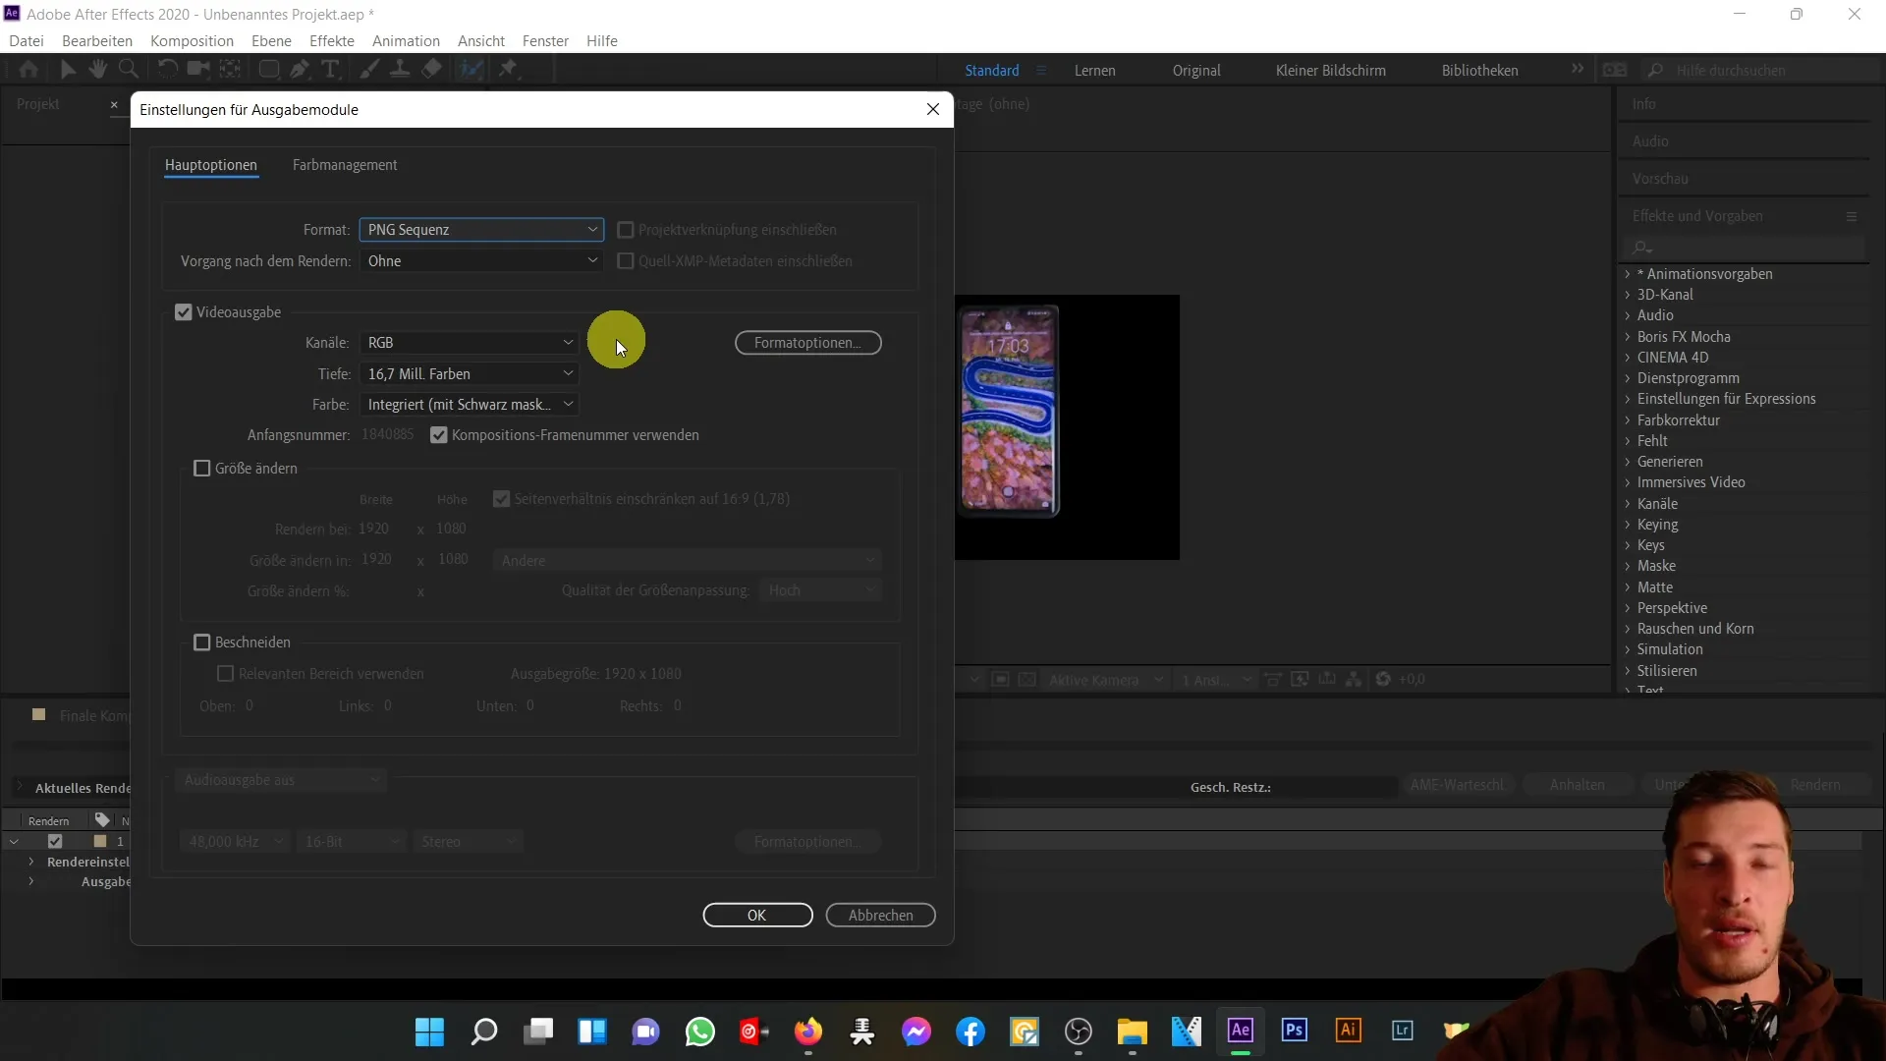The width and height of the screenshot is (1886, 1061).
Task: Select PNG Sequenz format dropdown
Action: point(480,229)
